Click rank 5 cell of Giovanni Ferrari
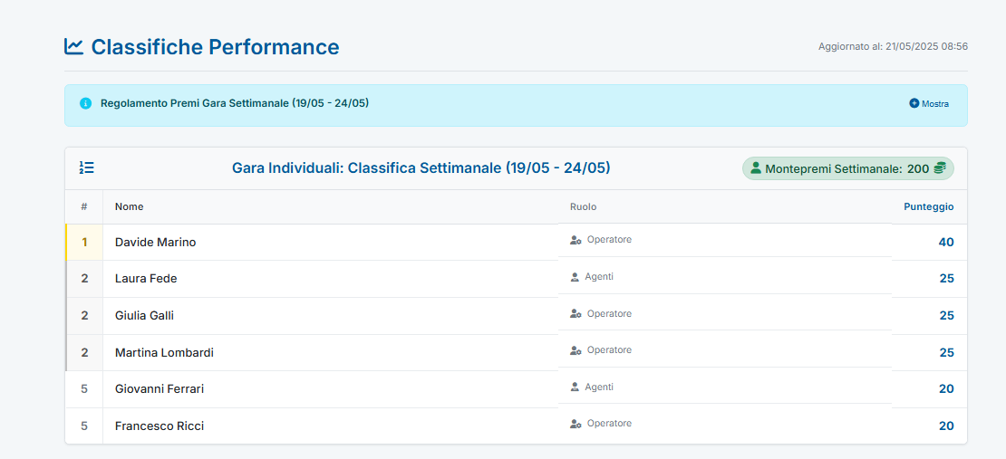The height and width of the screenshot is (459, 1006). tap(84, 389)
